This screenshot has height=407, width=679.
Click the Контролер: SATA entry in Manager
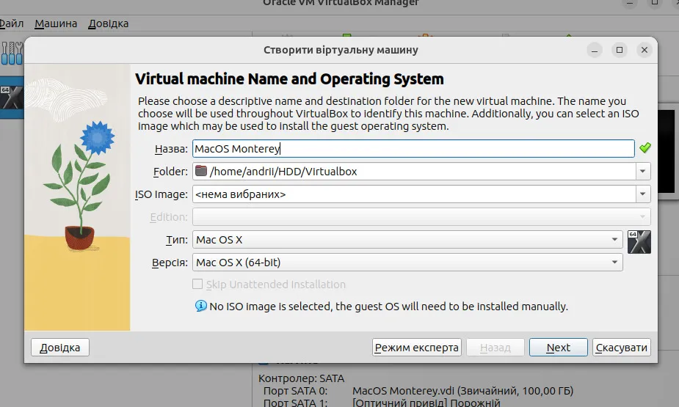point(301,378)
